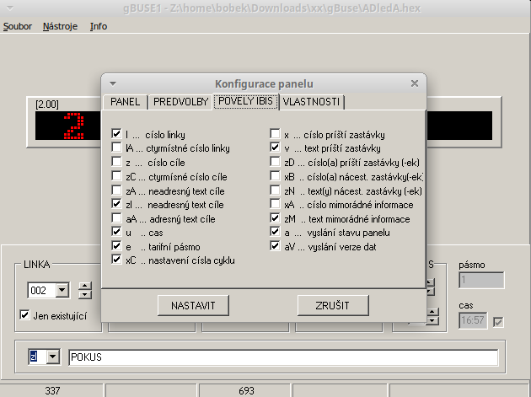This screenshot has height=397, width=531.
Task: Select the POVELY IBIS tab
Action: tap(245, 101)
